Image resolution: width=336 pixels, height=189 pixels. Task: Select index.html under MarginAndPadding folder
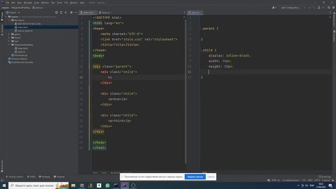[x=21, y=48]
